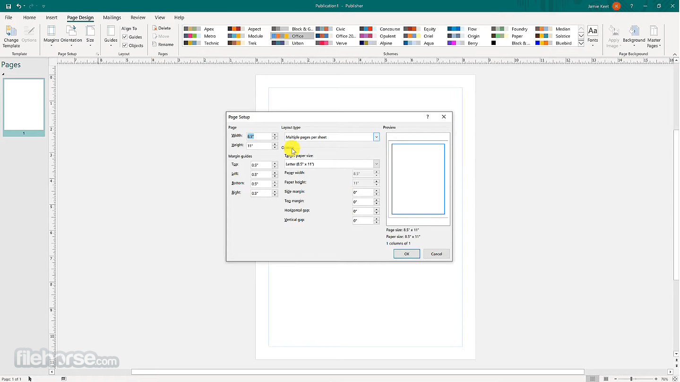Click the Horizontal gap field
The height and width of the screenshot is (382, 680).
click(363, 211)
